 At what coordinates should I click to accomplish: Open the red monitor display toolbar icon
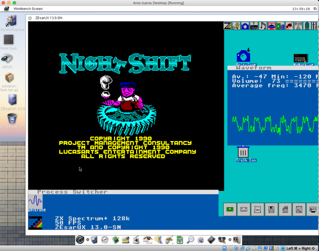pyautogui.click(x=272, y=26)
